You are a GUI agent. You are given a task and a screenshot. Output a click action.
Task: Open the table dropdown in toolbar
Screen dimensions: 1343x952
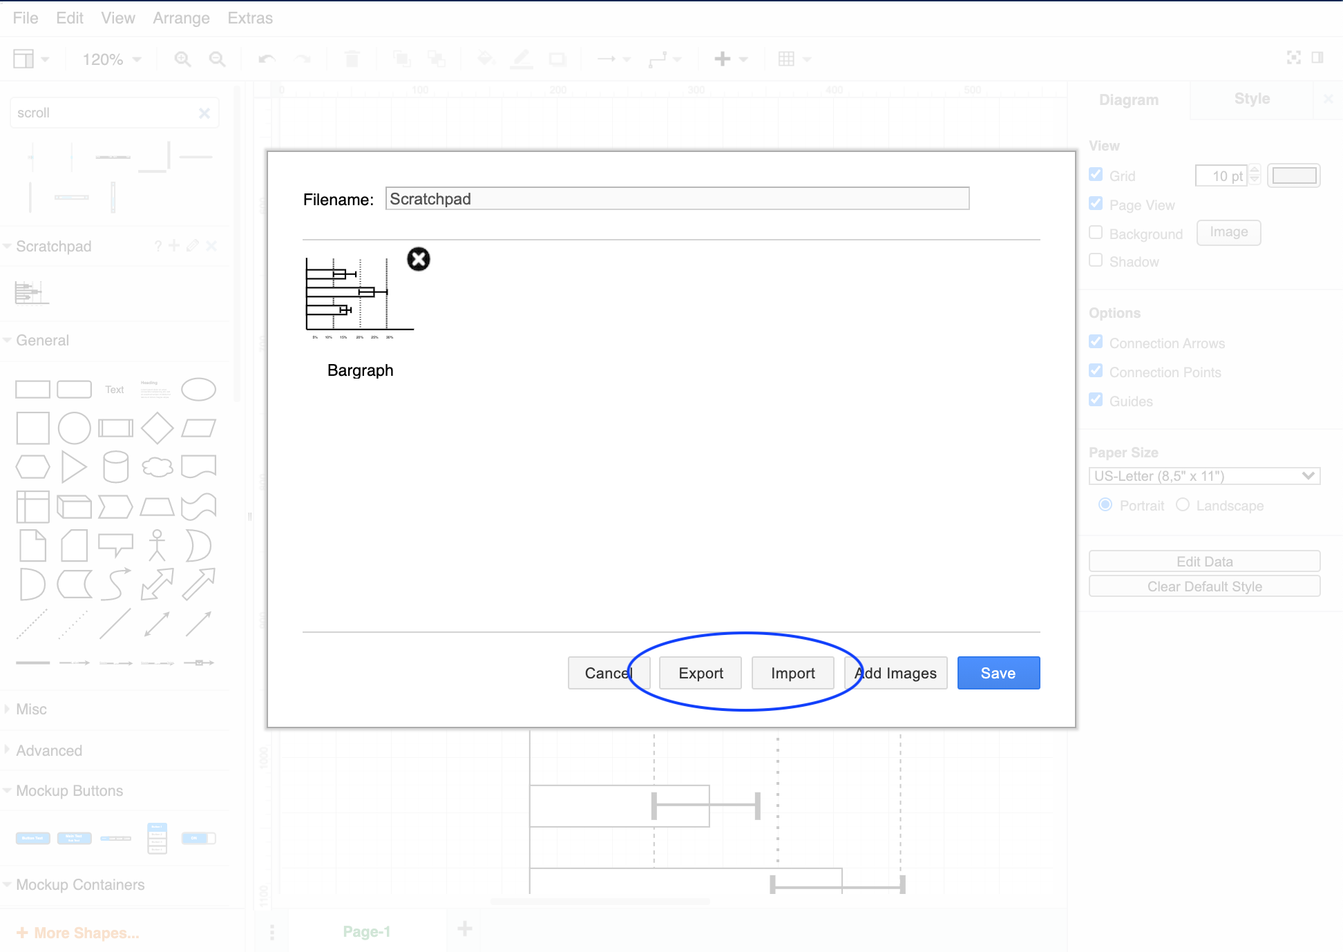pyautogui.click(x=794, y=59)
